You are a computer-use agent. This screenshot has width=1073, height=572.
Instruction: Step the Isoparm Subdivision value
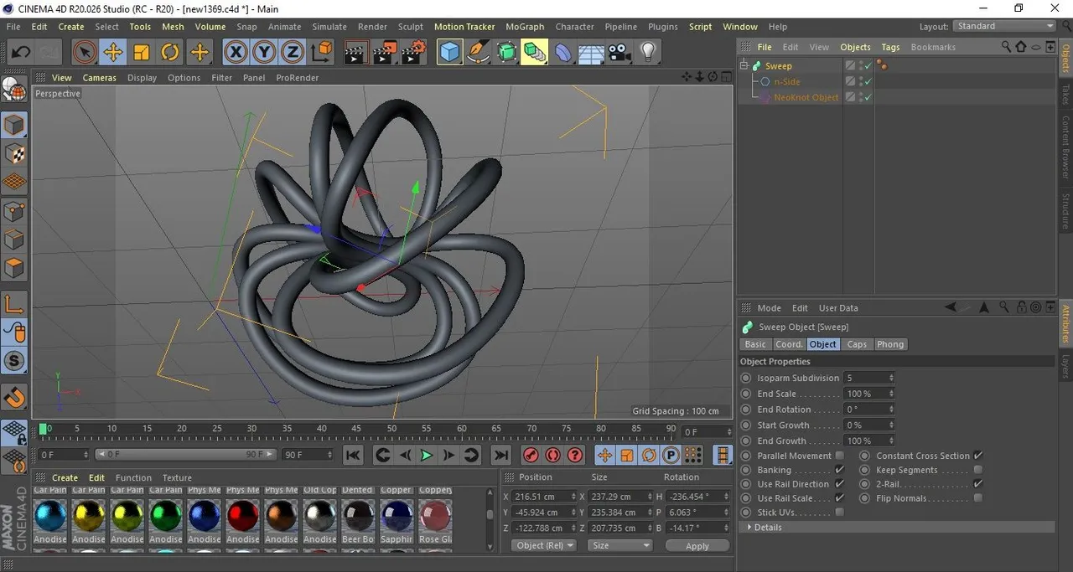[x=891, y=378]
